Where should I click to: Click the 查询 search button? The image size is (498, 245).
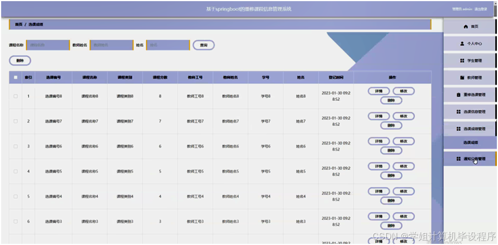(203, 45)
